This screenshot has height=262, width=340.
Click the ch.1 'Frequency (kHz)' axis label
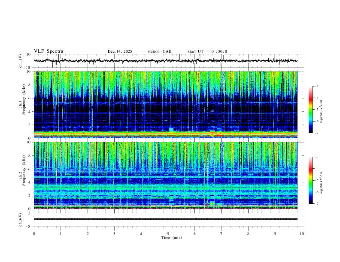[24, 100]
